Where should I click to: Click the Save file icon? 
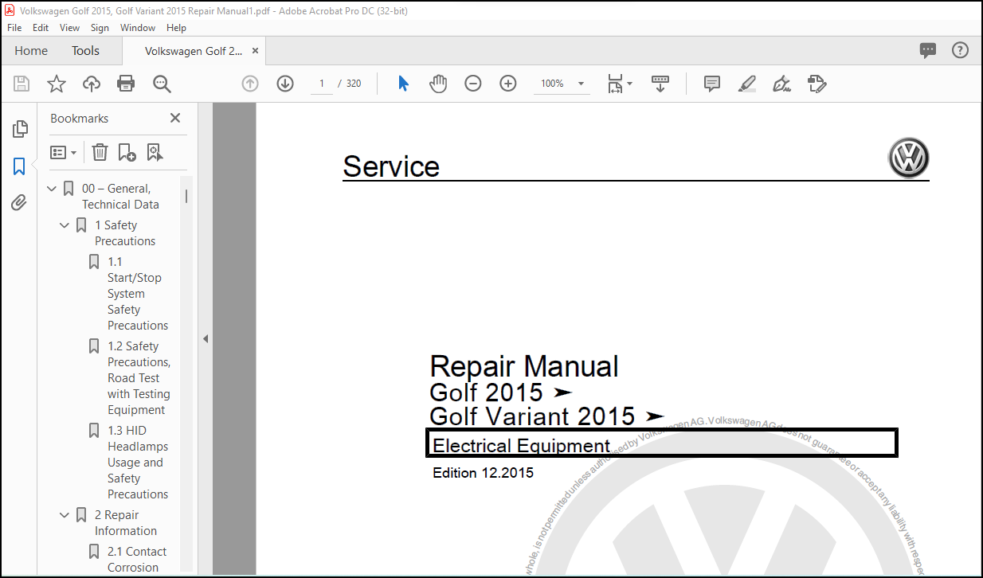click(22, 84)
